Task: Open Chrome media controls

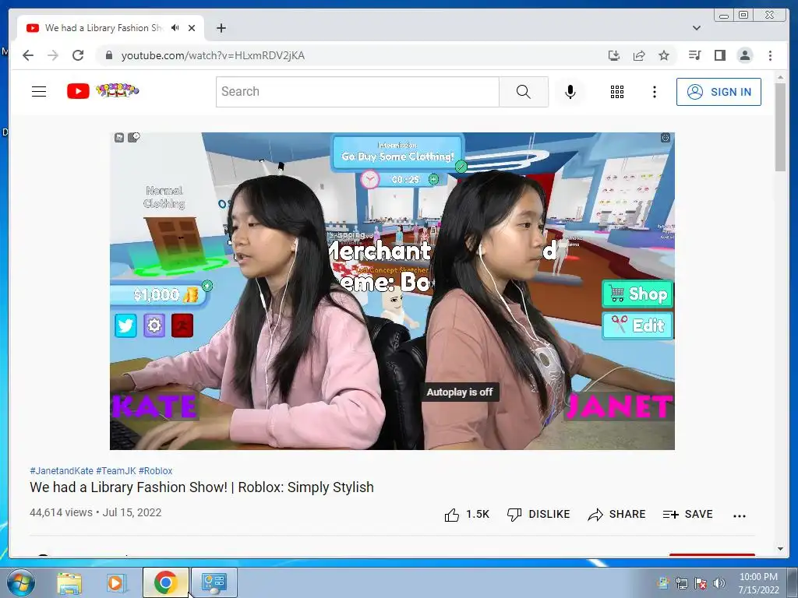Action: (x=694, y=55)
